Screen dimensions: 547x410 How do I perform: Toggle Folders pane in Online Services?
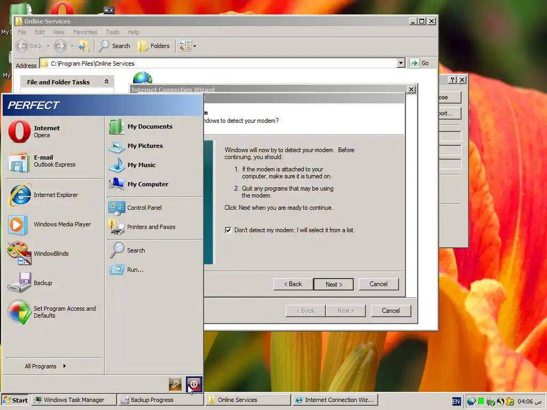click(153, 46)
